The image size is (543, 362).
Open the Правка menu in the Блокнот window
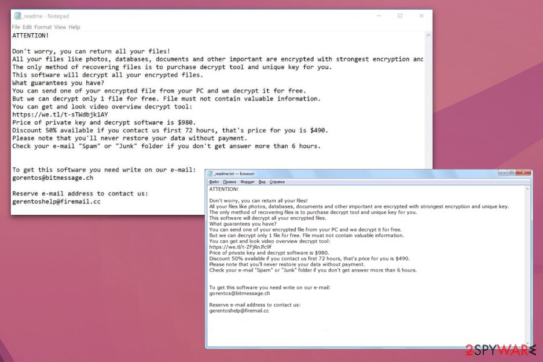click(x=229, y=182)
